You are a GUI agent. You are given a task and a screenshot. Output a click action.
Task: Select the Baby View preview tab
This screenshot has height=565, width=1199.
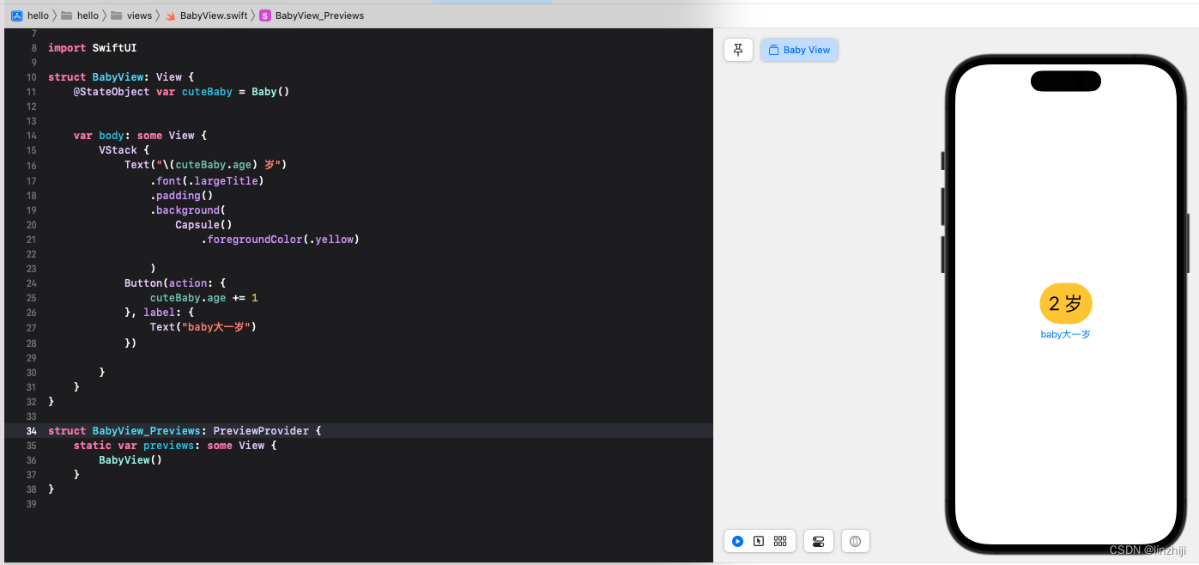coord(799,50)
